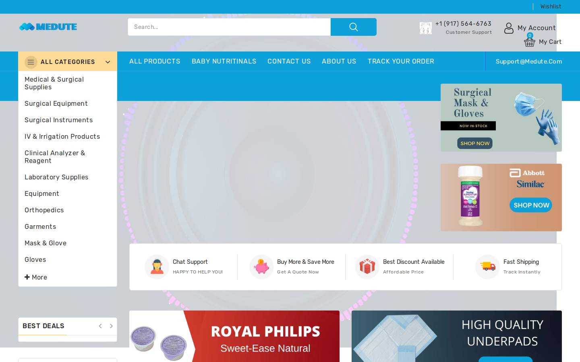Image resolution: width=580 pixels, height=362 pixels.
Task: Select Gloves category
Action: coord(35,259)
